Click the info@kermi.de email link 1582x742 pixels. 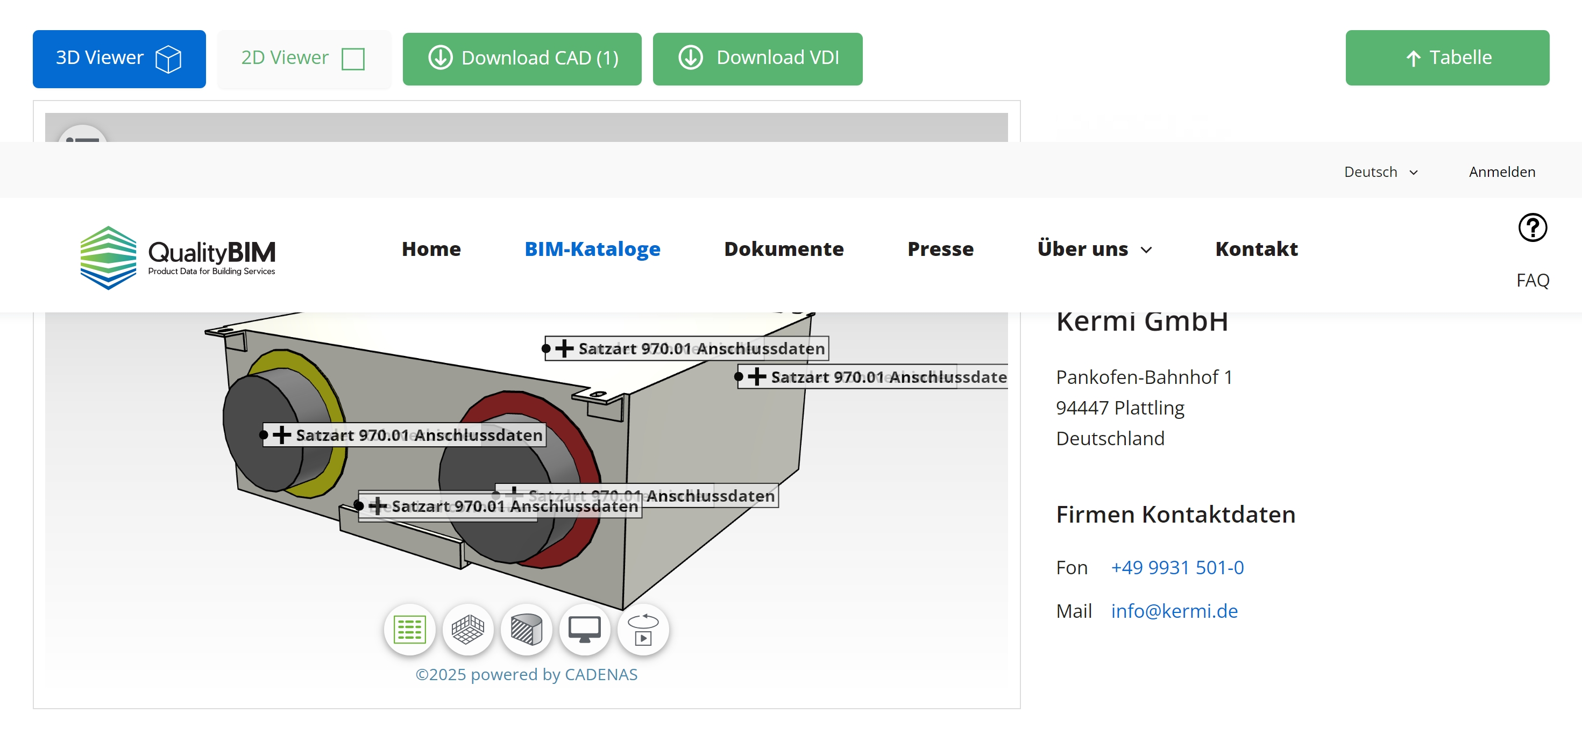[x=1174, y=611]
